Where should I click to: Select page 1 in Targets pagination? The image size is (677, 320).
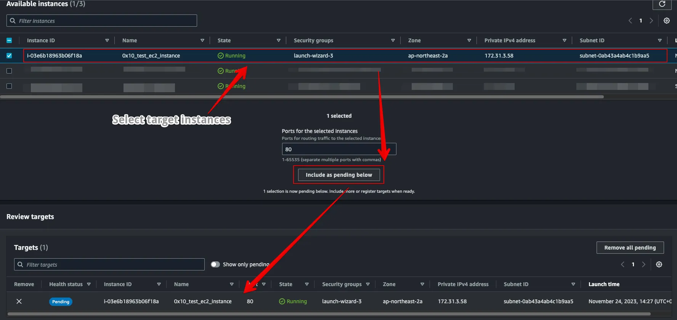633,264
